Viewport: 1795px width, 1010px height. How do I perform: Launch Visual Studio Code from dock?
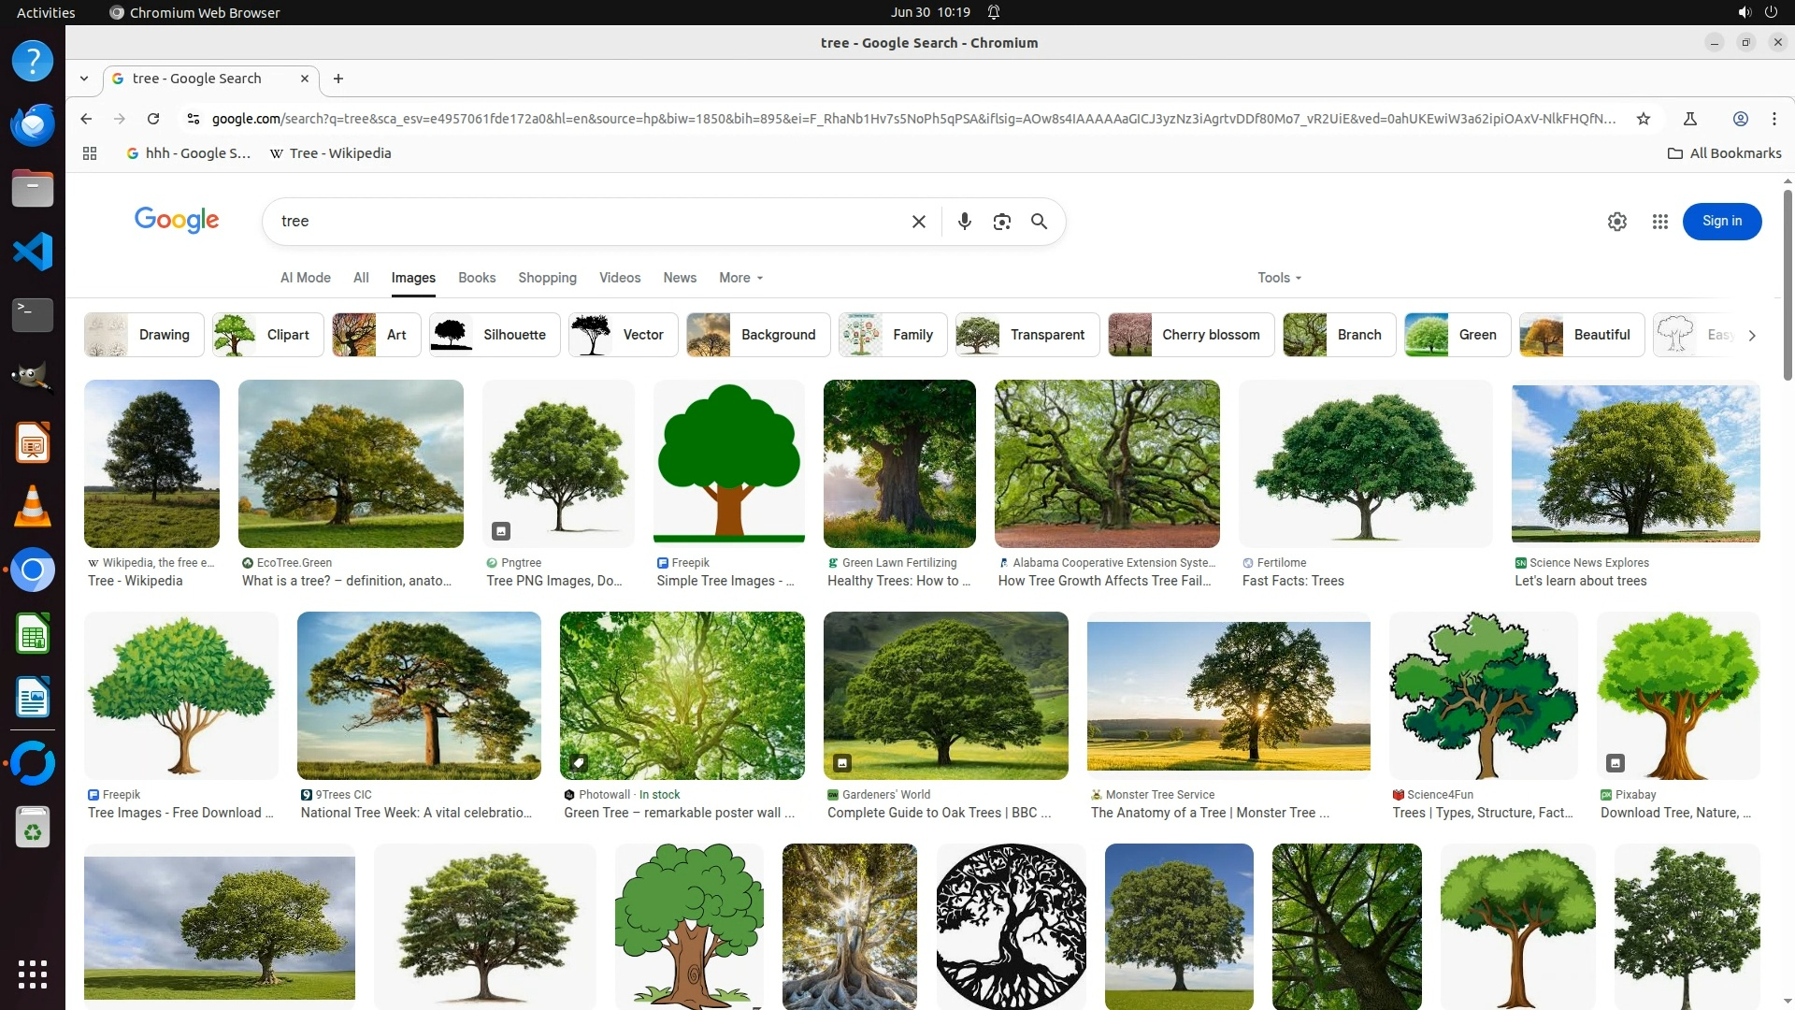coord(33,252)
